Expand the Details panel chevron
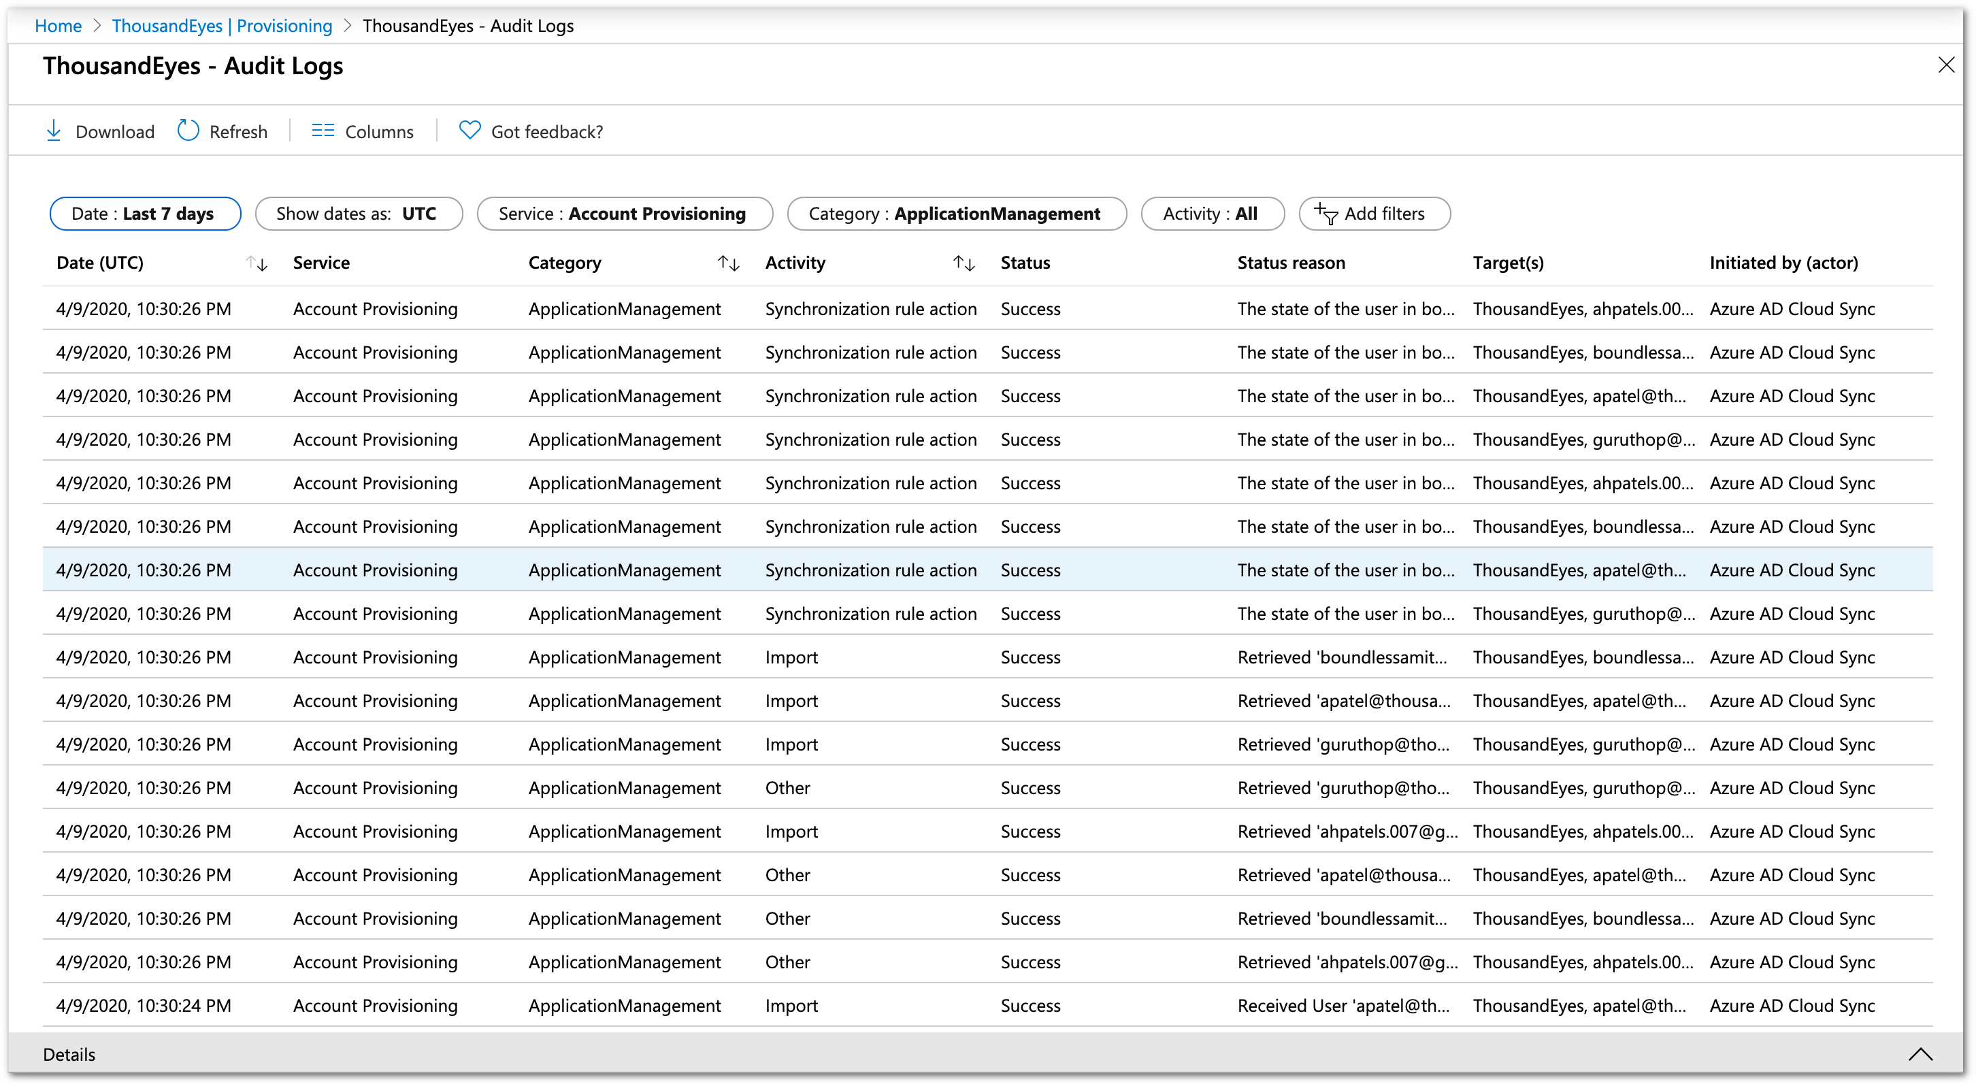Image resolution: width=1976 pixels, height=1086 pixels. coord(1920,1054)
